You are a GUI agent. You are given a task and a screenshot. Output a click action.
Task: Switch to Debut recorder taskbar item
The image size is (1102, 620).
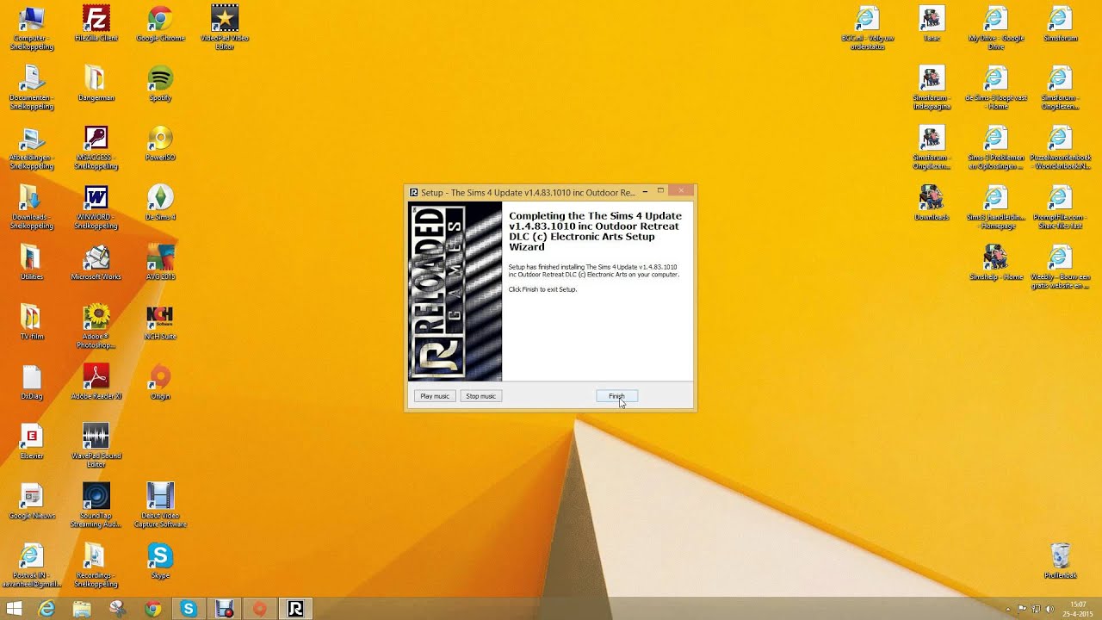[x=225, y=609]
